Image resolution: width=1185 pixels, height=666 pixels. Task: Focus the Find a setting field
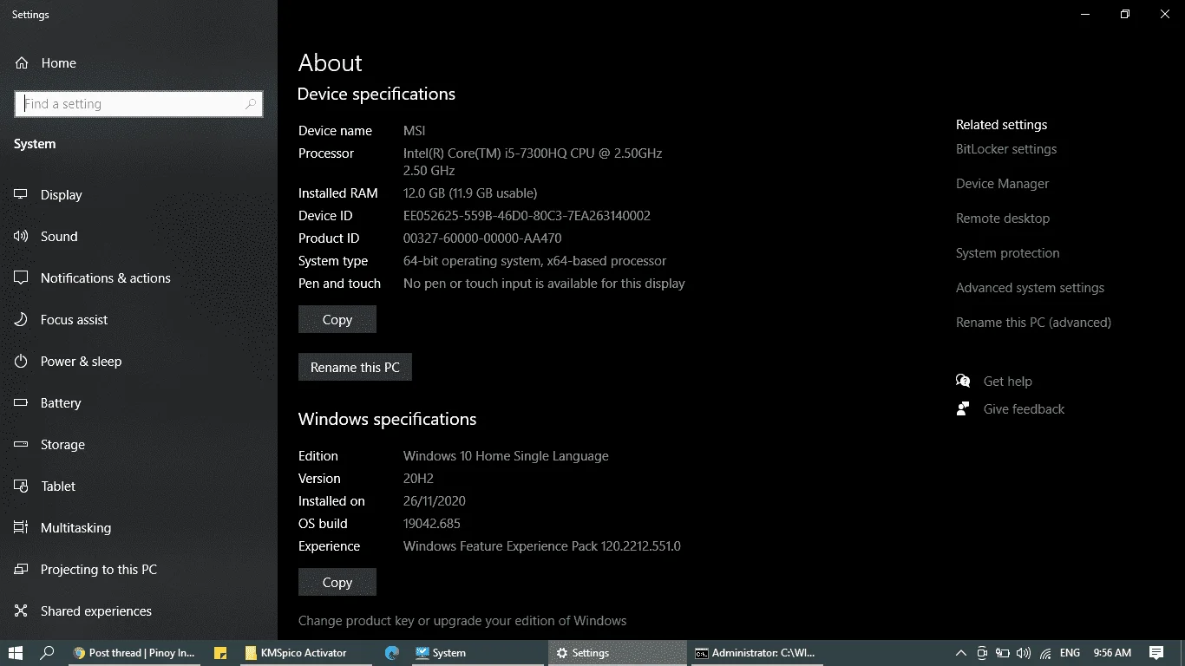click(139, 104)
